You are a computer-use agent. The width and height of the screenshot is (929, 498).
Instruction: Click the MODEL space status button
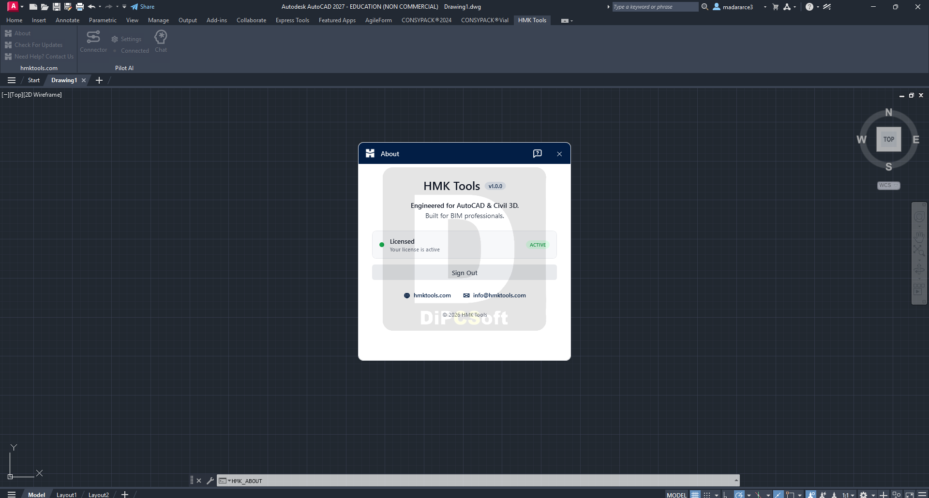coord(676,495)
